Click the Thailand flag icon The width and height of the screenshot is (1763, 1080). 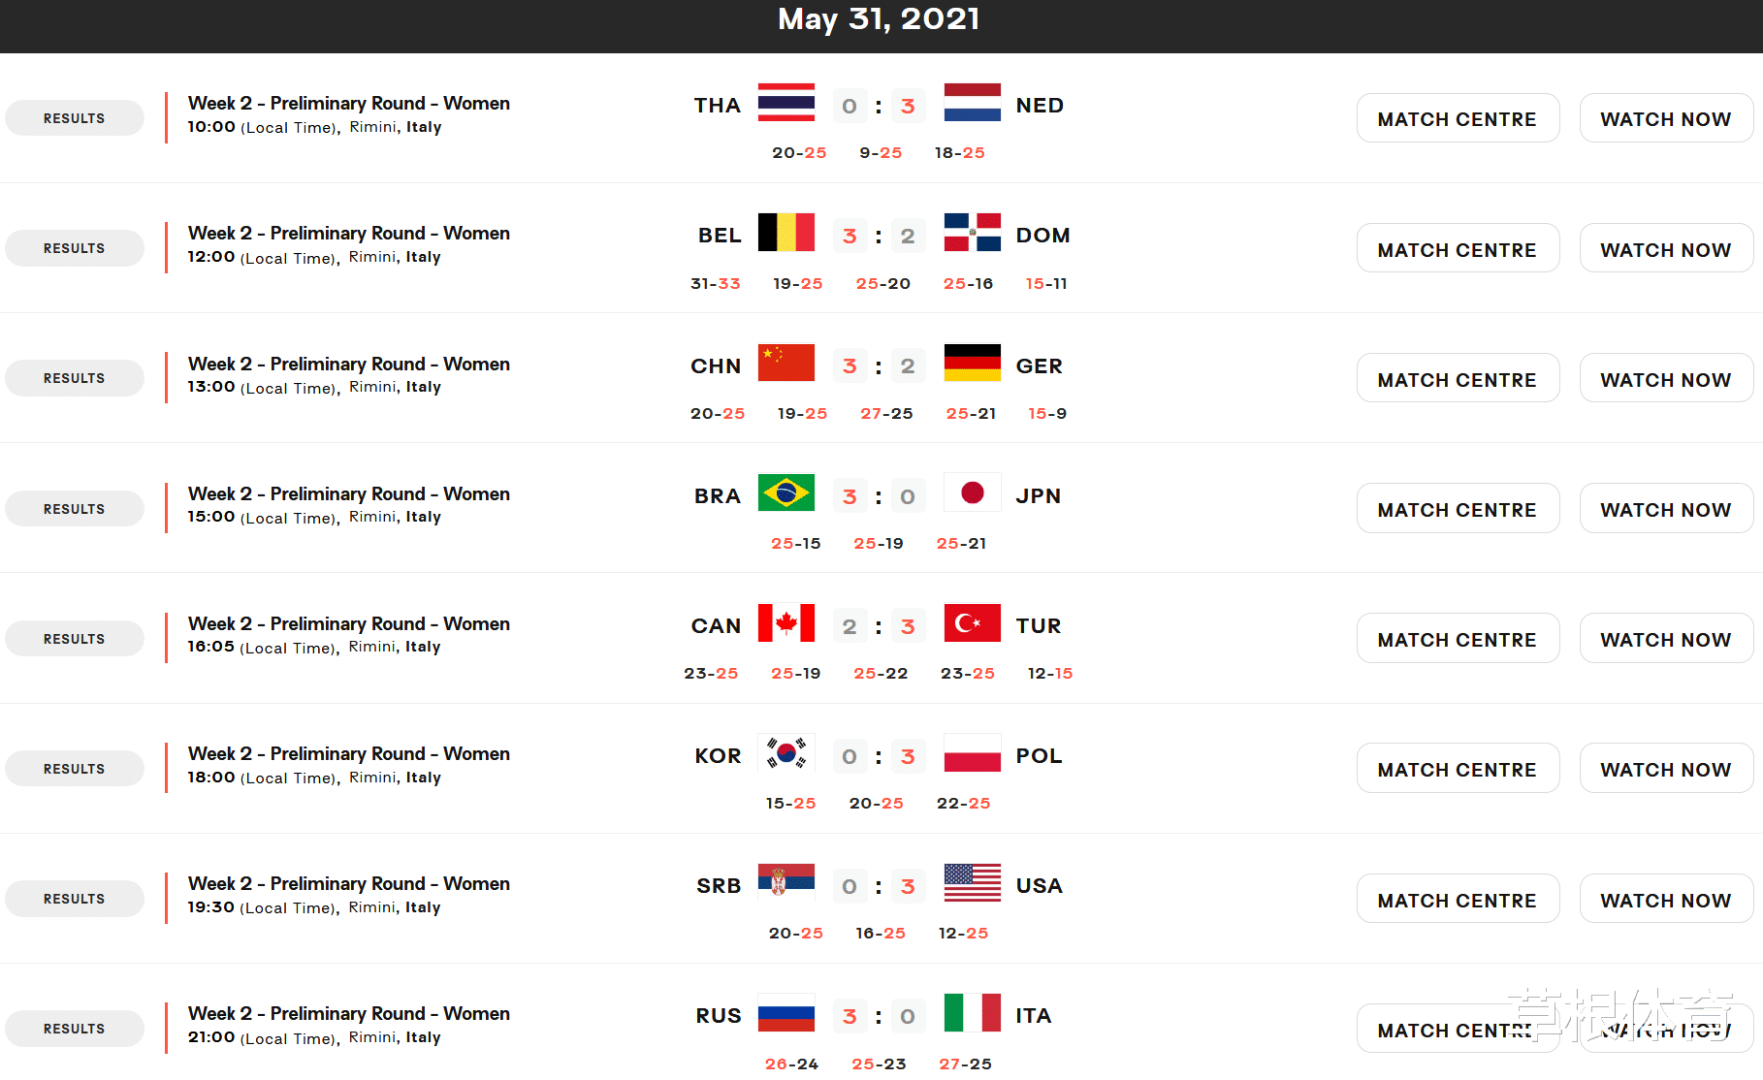click(x=785, y=103)
